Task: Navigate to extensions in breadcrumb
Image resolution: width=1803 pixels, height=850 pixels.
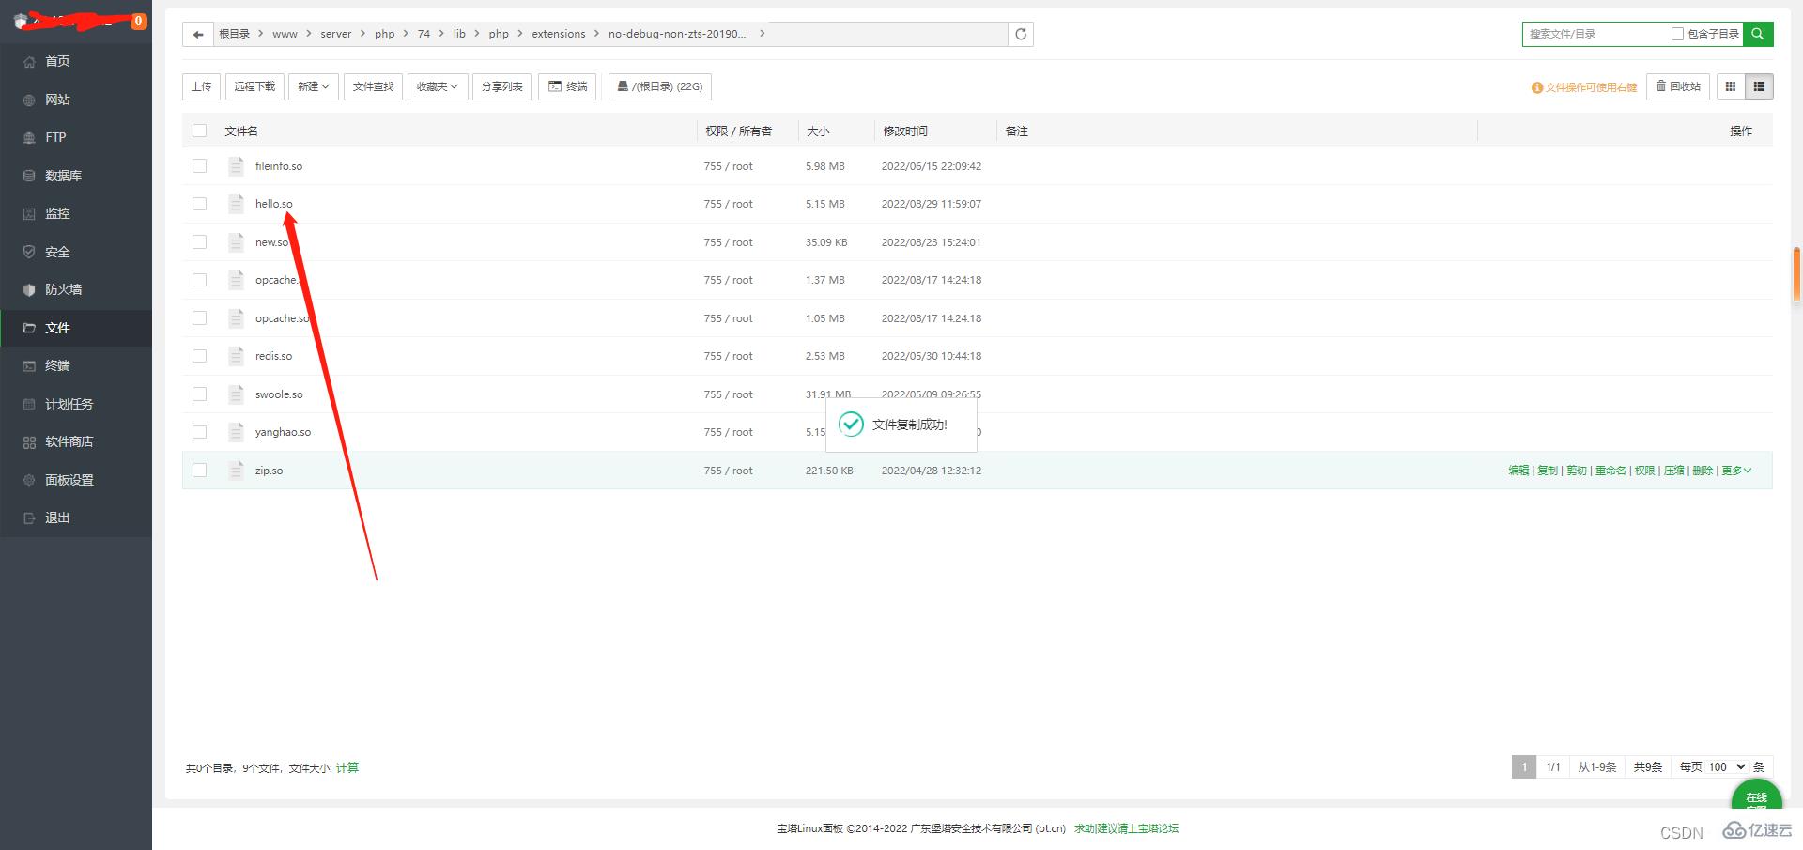Action: click(559, 34)
